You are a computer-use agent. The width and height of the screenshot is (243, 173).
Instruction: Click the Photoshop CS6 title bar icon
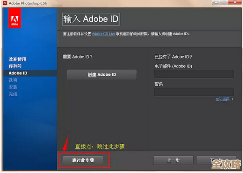[x=5, y=3]
